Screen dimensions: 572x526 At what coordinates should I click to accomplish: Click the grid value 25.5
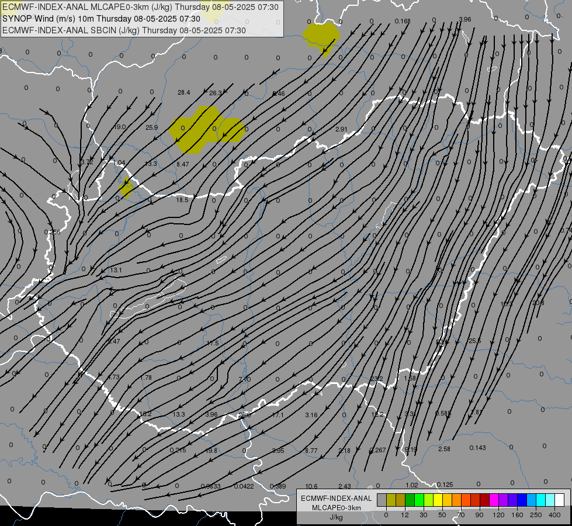pyautogui.click(x=474, y=341)
